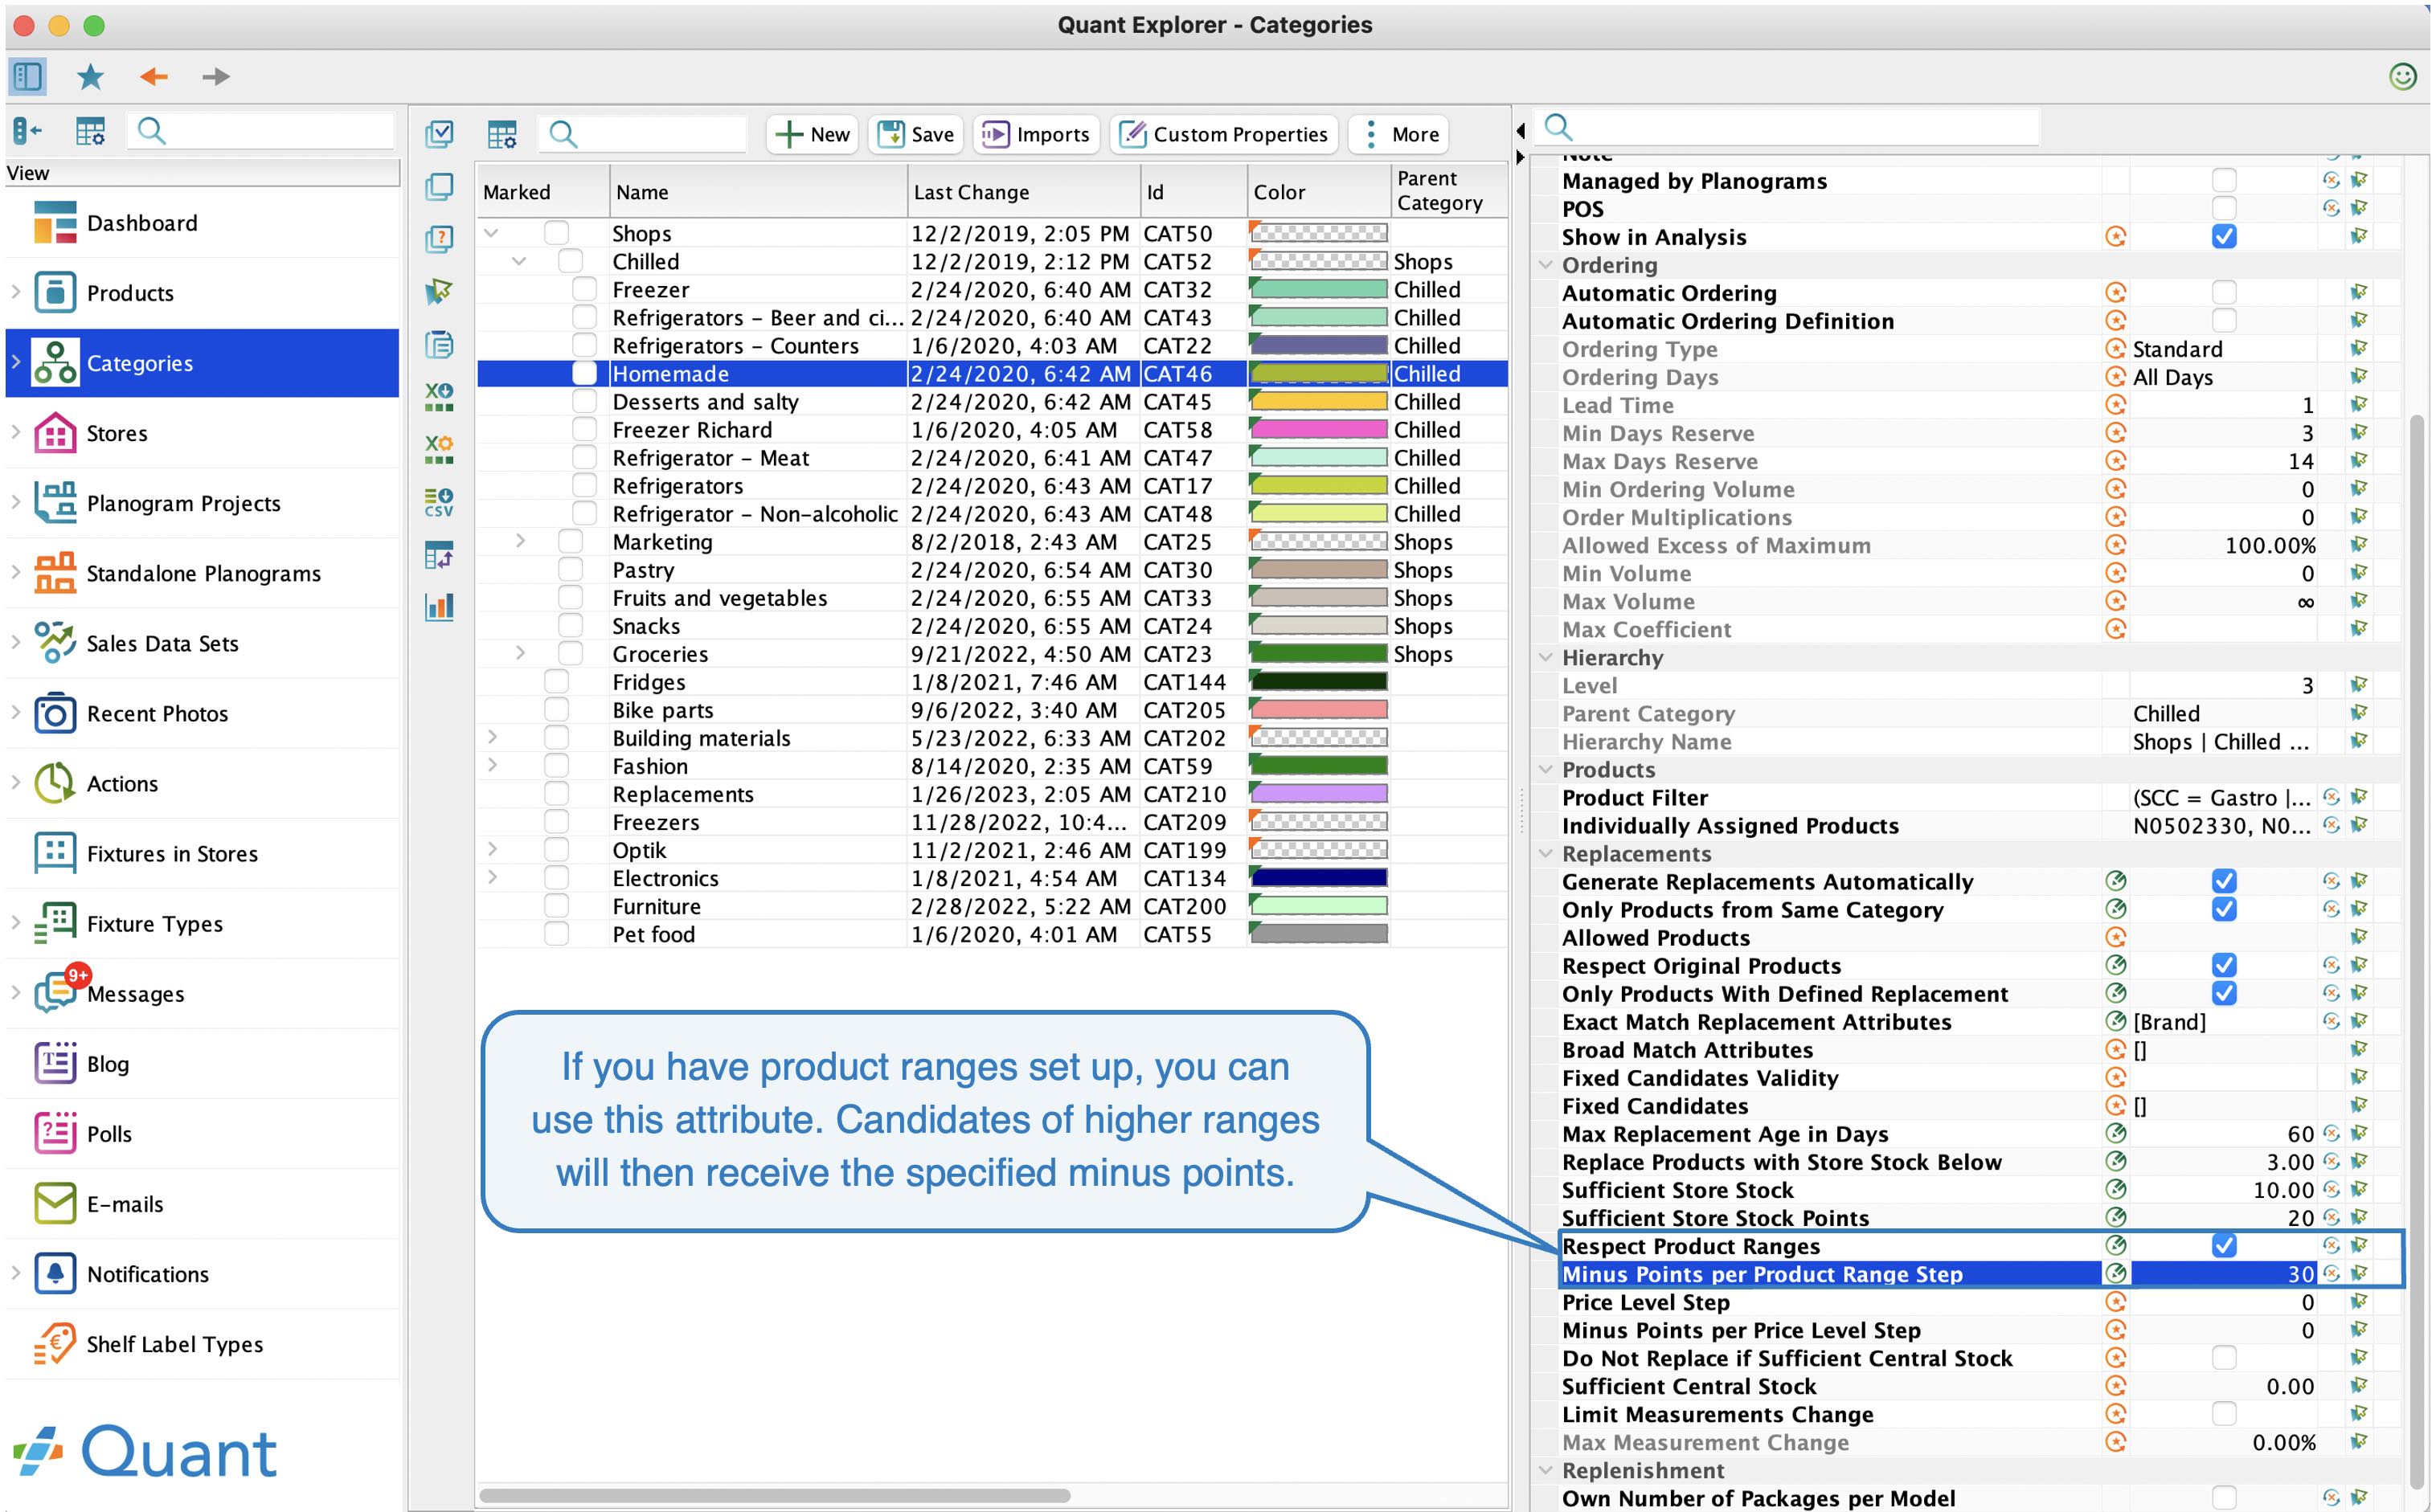Click the mark-all checklist icon in vertical toolbar
The height and width of the screenshot is (1512, 2436).
pyautogui.click(x=439, y=133)
